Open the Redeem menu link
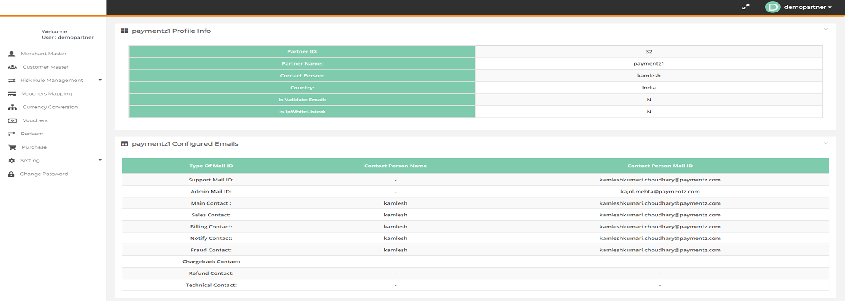The image size is (845, 301). 32,134
